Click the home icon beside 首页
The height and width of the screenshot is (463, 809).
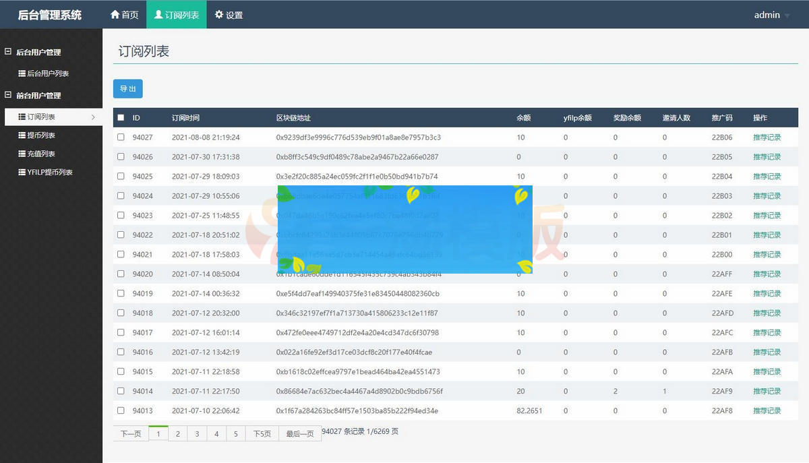point(115,15)
